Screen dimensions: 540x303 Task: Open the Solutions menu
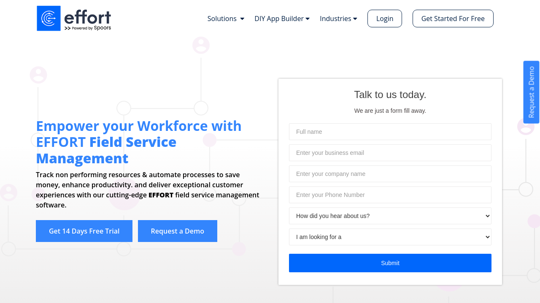coord(226,19)
